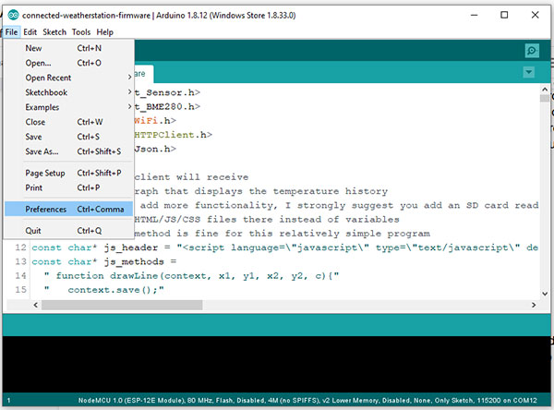Image resolution: width=554 pixels, height=410 pixels.
Task: Open the Serial Monitor magnifier icon
Action: (x=531, y=51)
